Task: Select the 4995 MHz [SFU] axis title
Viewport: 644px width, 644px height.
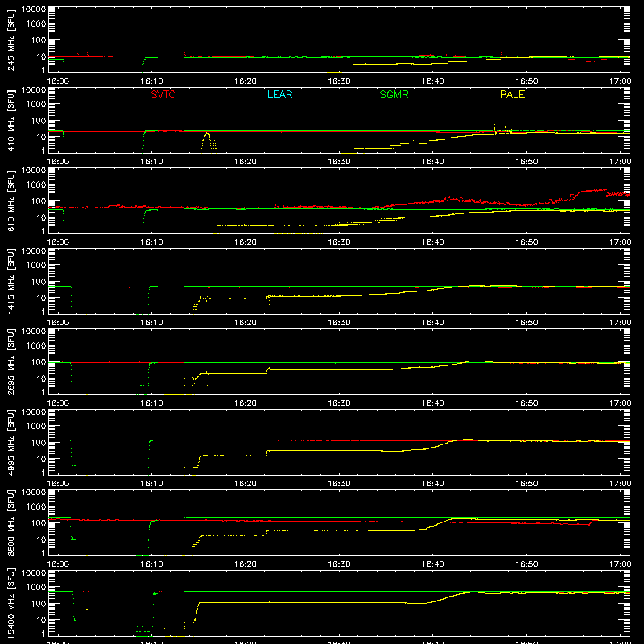Action: pos(11,443)
